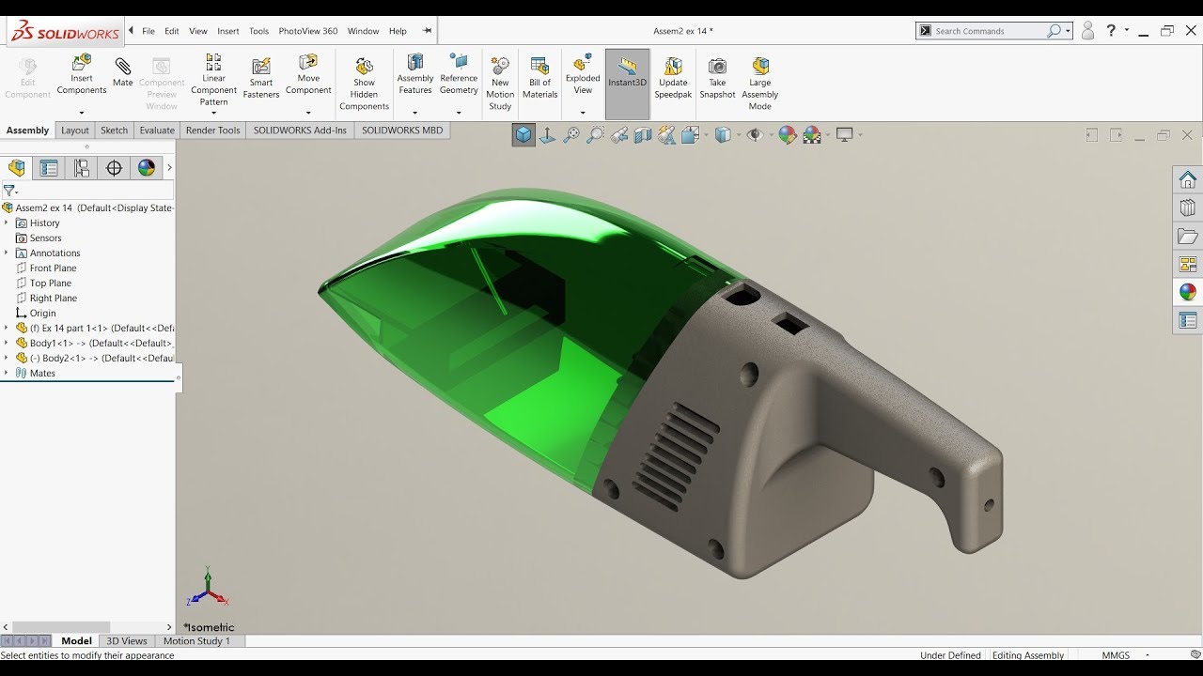Screen dimensions: 1203x676
Task: Open Hide/Show Items dropdown arrow
Action: tap(772, 135)
